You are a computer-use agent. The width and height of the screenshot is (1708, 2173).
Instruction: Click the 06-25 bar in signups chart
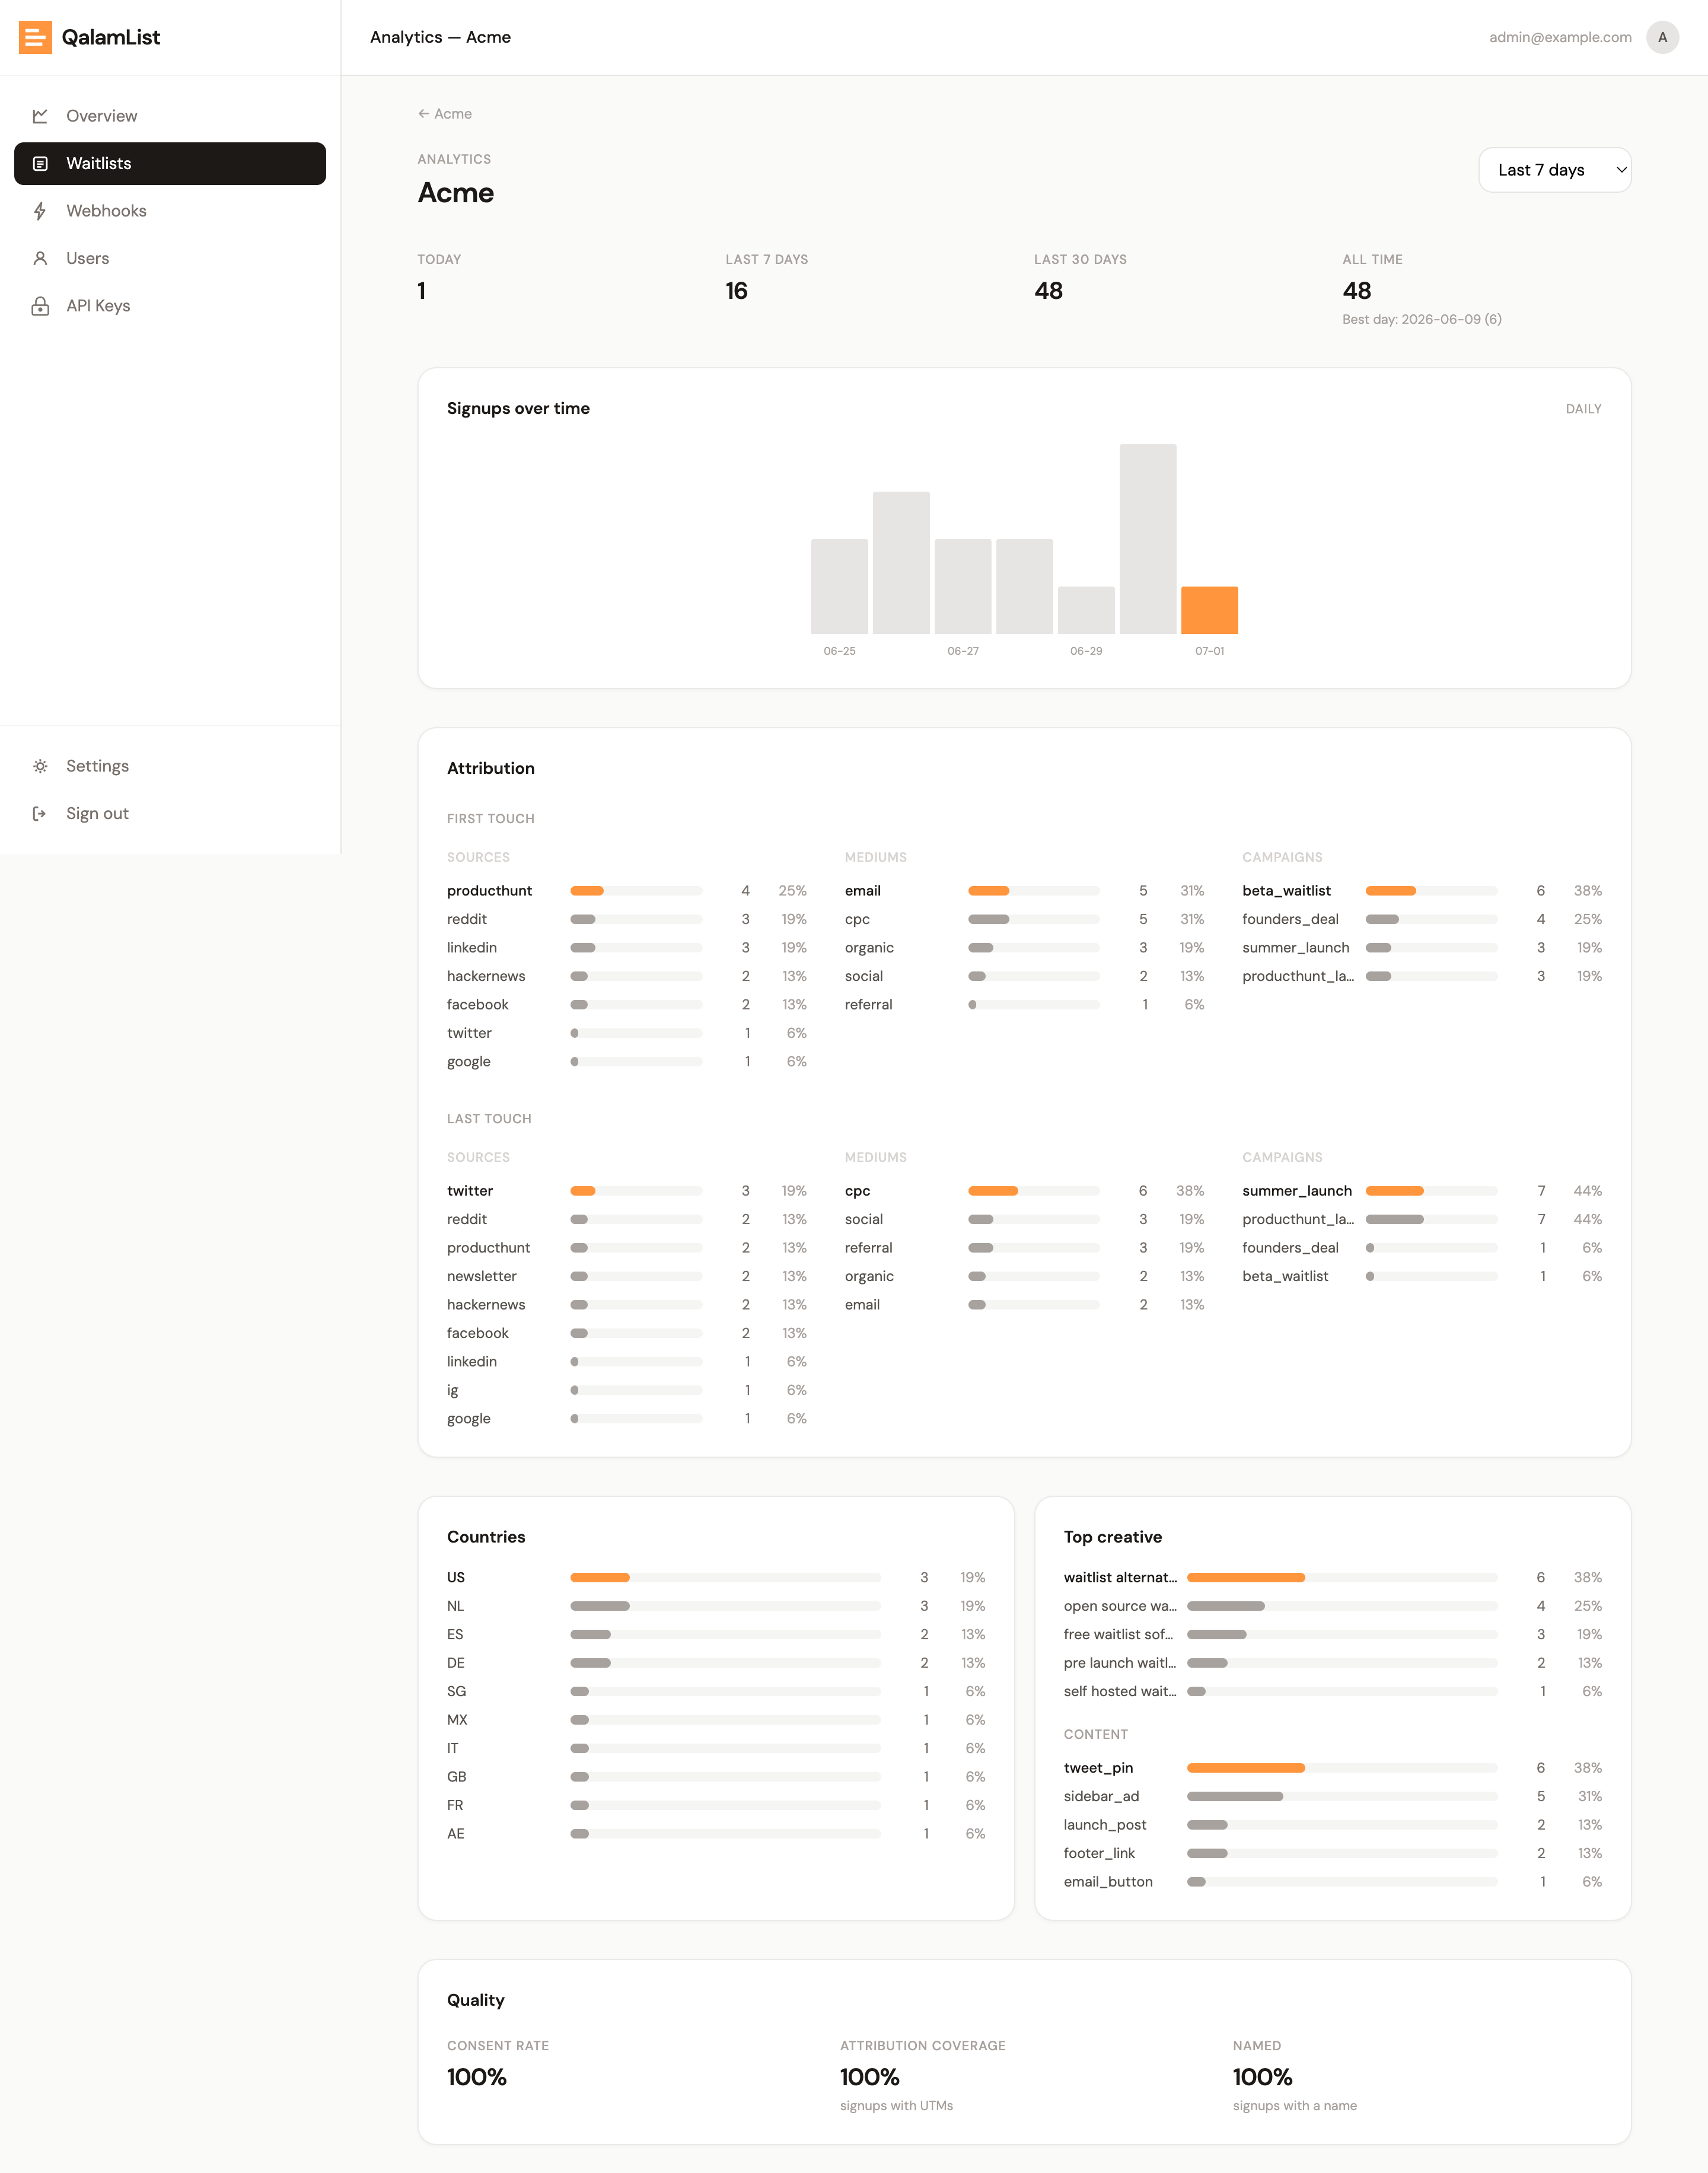click(x=839, y=586)
